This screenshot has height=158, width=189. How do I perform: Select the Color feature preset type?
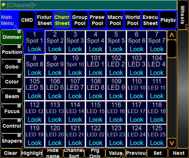12,82
